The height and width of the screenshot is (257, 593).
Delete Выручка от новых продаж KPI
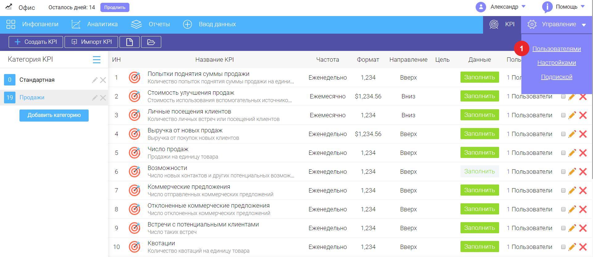tap(583, 134)
